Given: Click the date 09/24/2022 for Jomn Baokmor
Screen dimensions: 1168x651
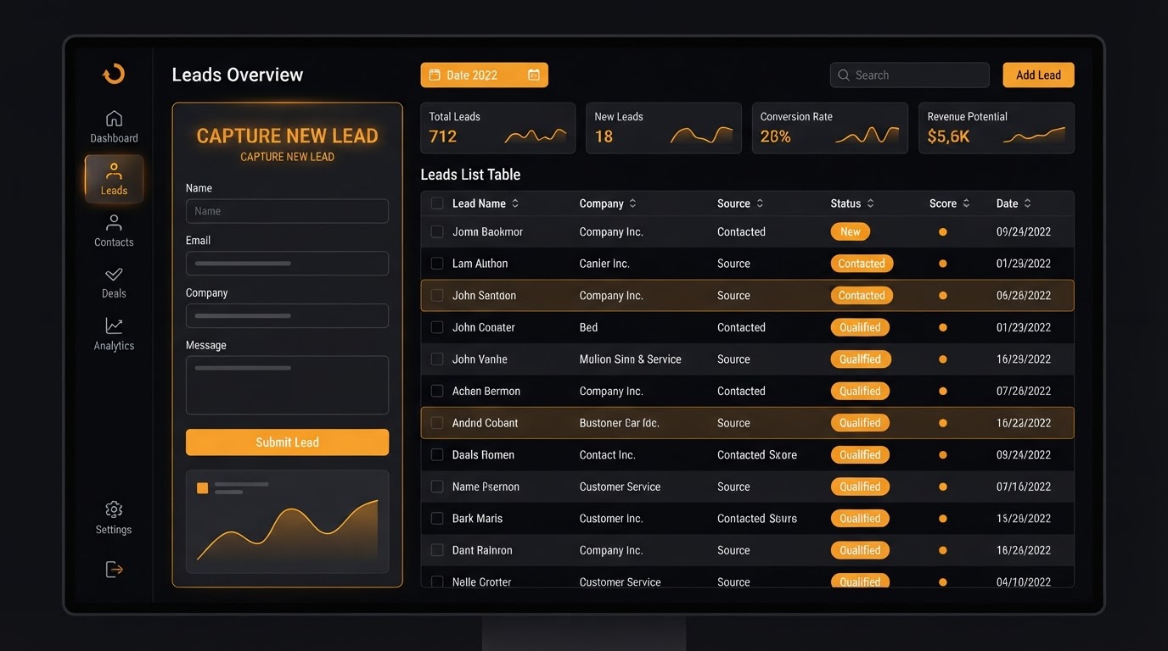Looking at the screenshot, I should 1024,231.
